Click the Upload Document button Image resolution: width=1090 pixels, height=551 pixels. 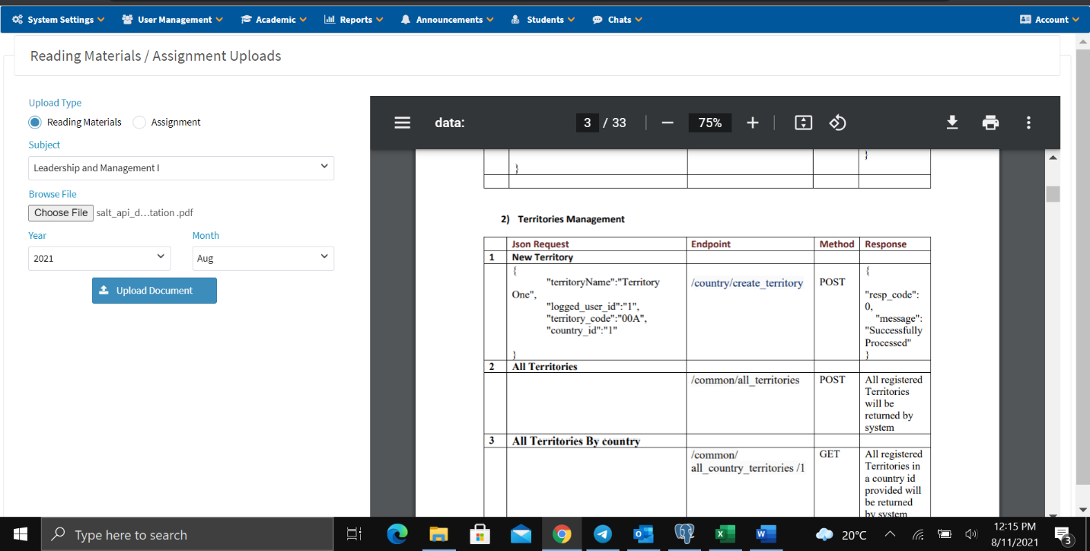(x=155, y=291)
